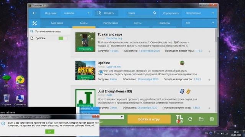The image size is (245, 137).
Task: Switch to the Ресурс-паки tab
Action: tap(111, 23)
